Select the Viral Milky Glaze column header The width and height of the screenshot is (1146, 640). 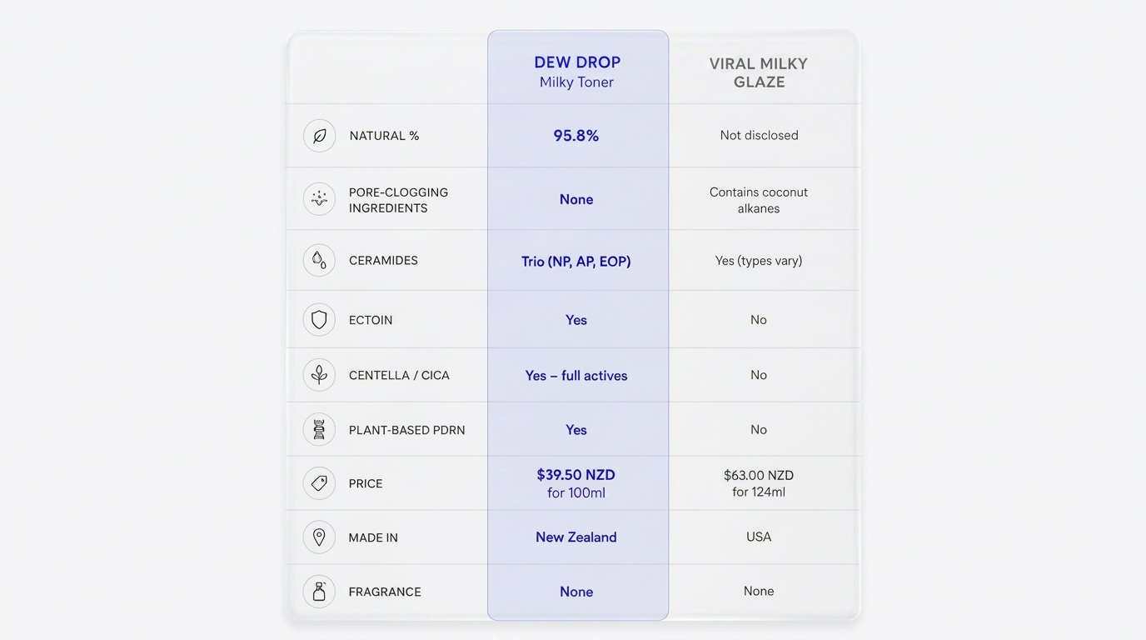(x=759, y=72)
